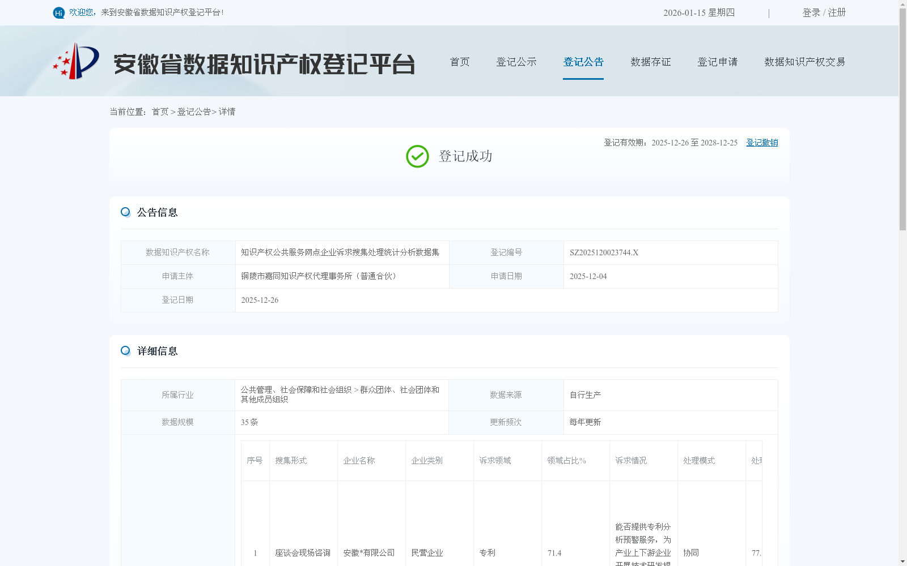Screen dimensions: 907x566
Task: Click the 专利 table cell
Action: [x=487, y=553]
